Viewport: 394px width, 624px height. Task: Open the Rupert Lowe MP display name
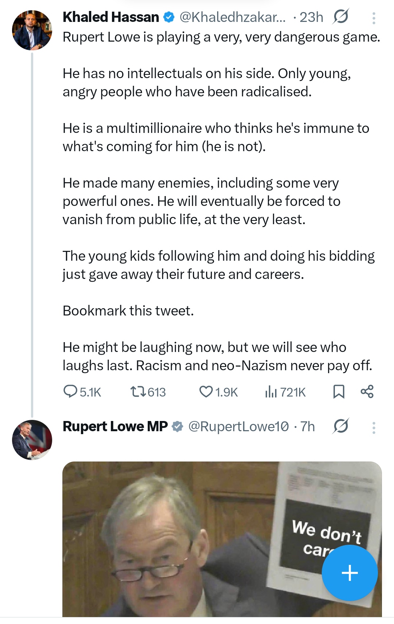pyautogui.click(x=115, y=426)
